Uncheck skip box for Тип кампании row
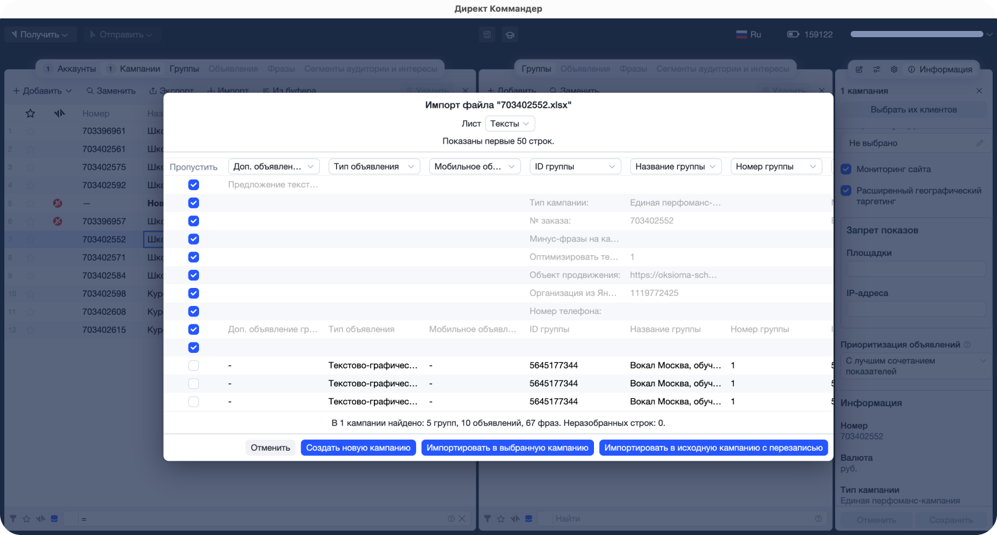The height and width of the screenshot is (535, 997). (193, 203)
